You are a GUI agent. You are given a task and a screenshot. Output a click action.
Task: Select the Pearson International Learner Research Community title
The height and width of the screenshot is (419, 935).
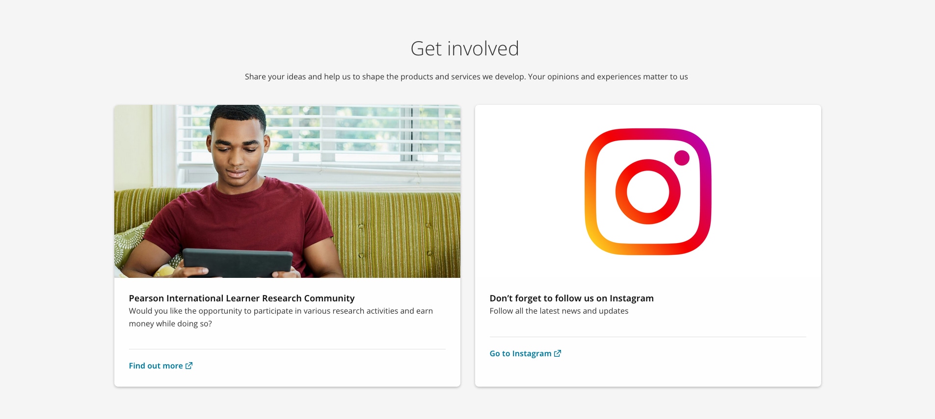[x=241, y=298]
